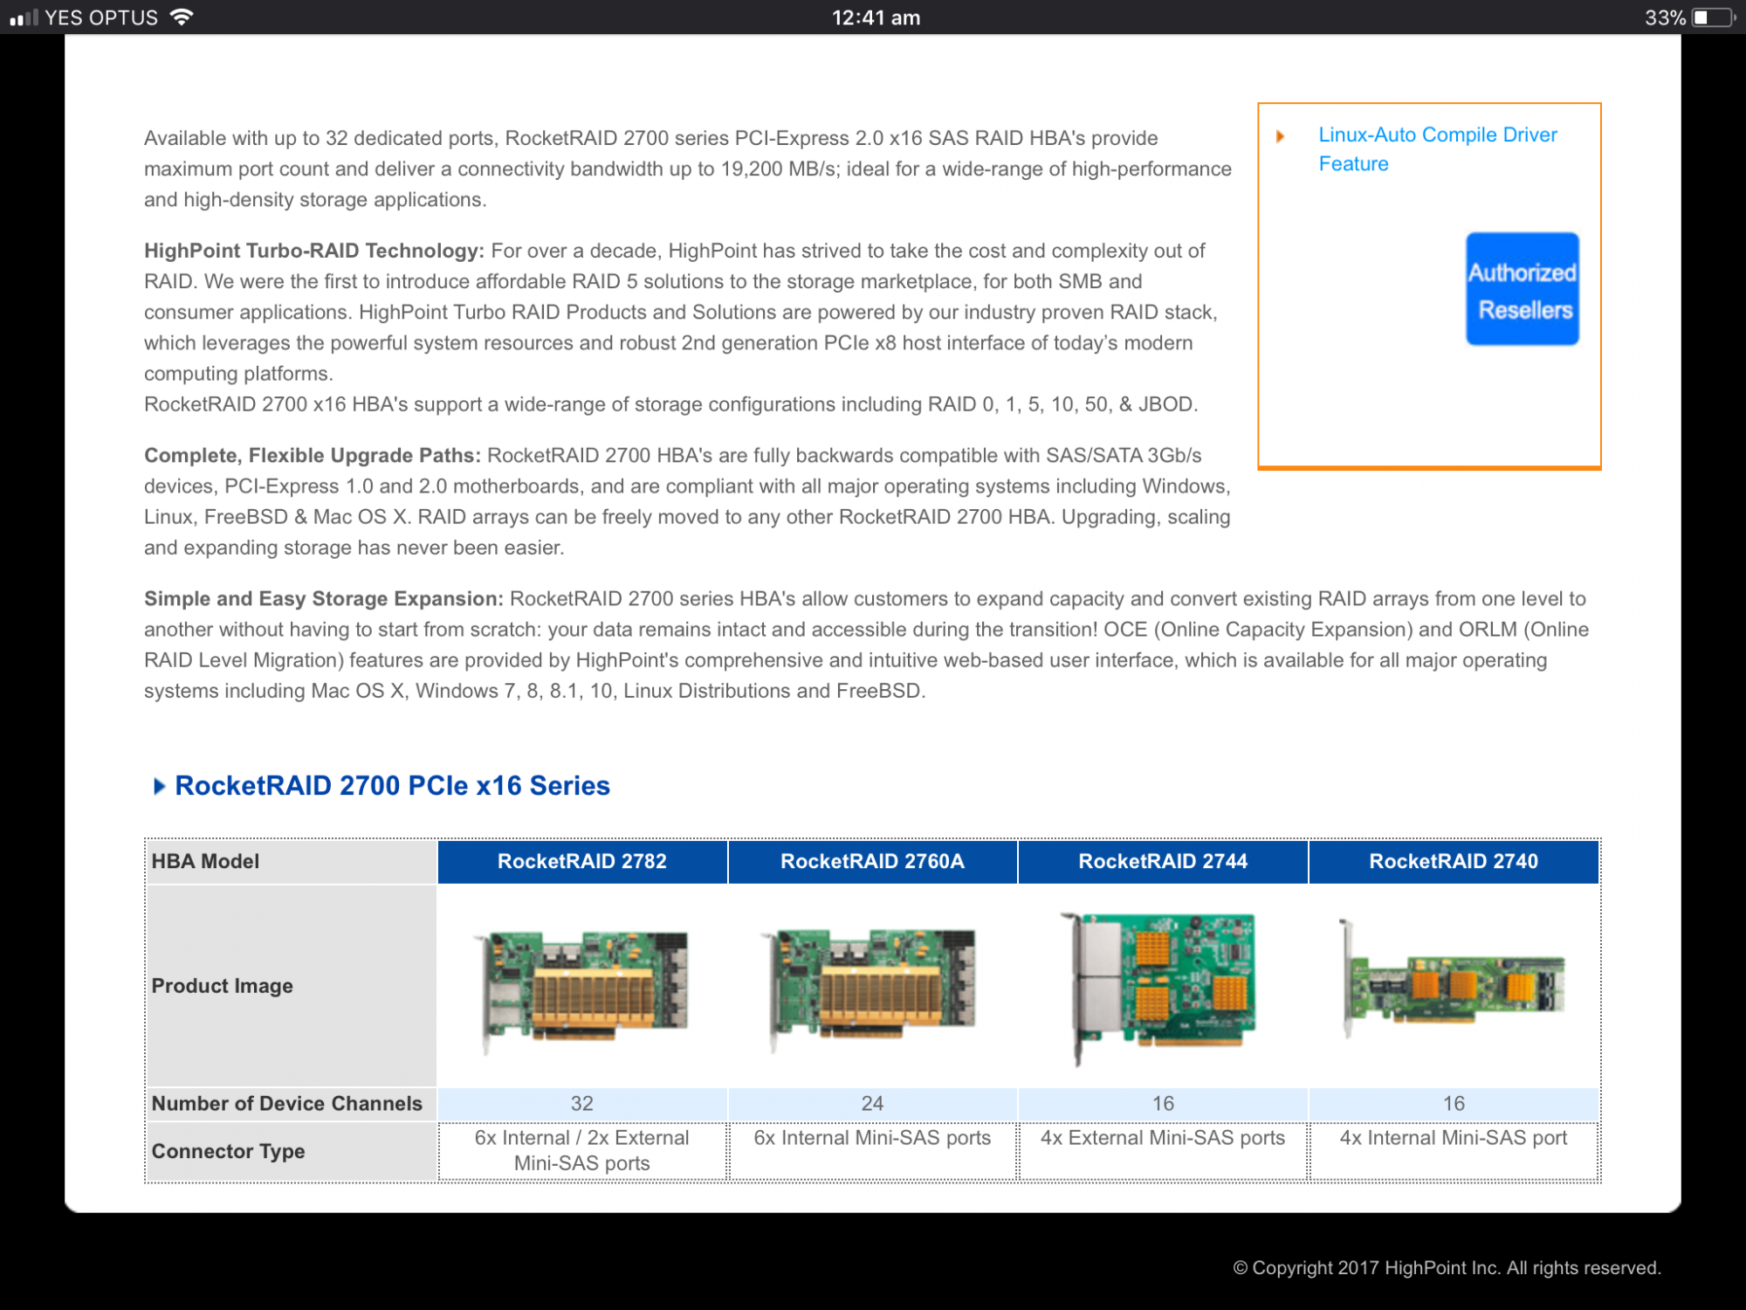Tap the 12:41 am clock
Screen dimensions: 1746x1310
click(x=876, y=17)
